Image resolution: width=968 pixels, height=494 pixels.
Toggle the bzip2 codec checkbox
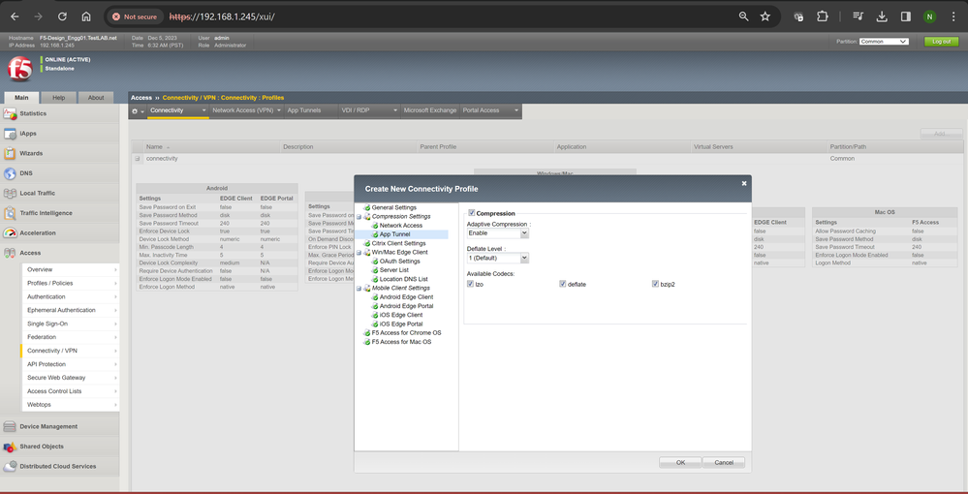pyautogui.click(x=654, y=284)
